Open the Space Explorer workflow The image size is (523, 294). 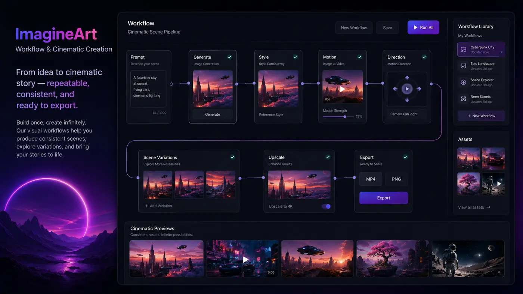[x=481, y=82]
